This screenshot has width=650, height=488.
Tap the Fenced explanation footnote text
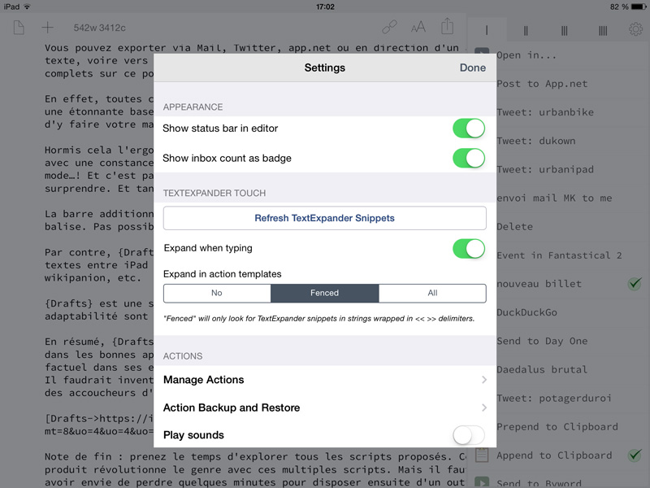click(x=319, y=319)
